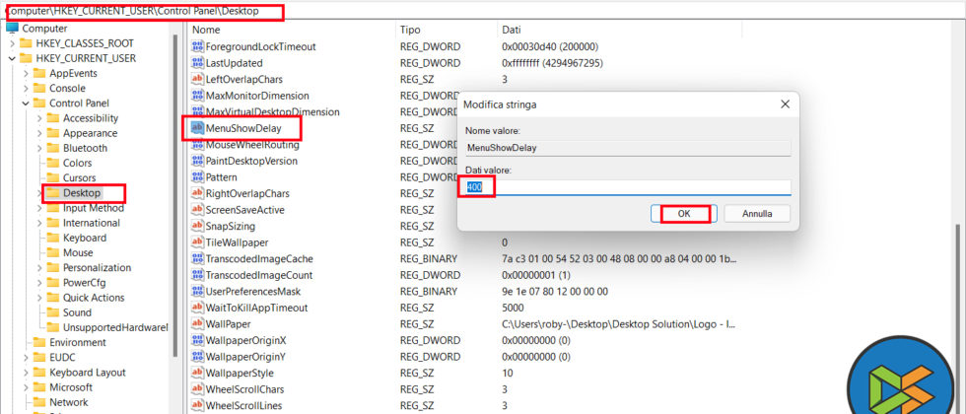The image size is (966, 414).
Task: Expand the Input Method key
Action: [38, 208]
